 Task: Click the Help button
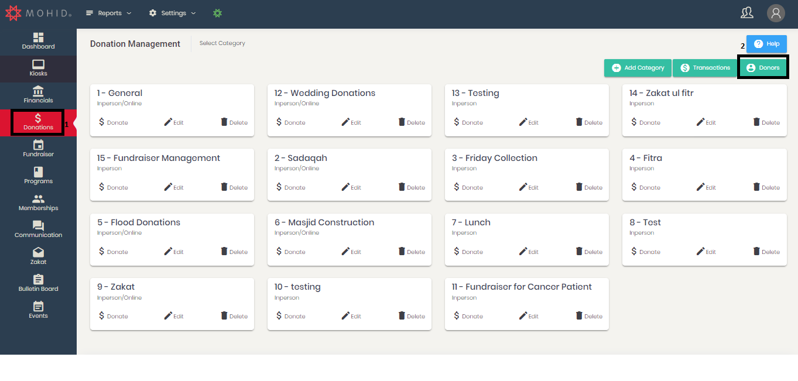click(766, 44)
